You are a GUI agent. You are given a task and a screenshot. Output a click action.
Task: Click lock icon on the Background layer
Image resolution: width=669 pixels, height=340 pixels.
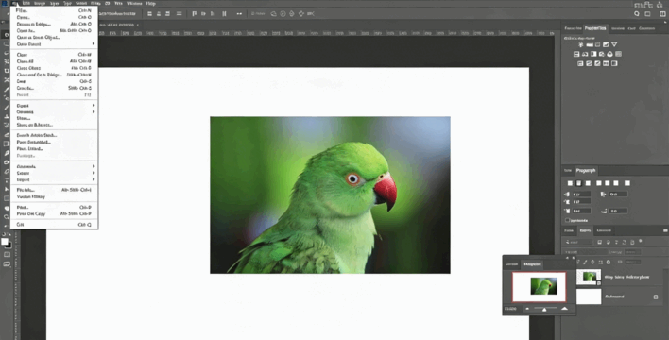[x=656, y=297]
